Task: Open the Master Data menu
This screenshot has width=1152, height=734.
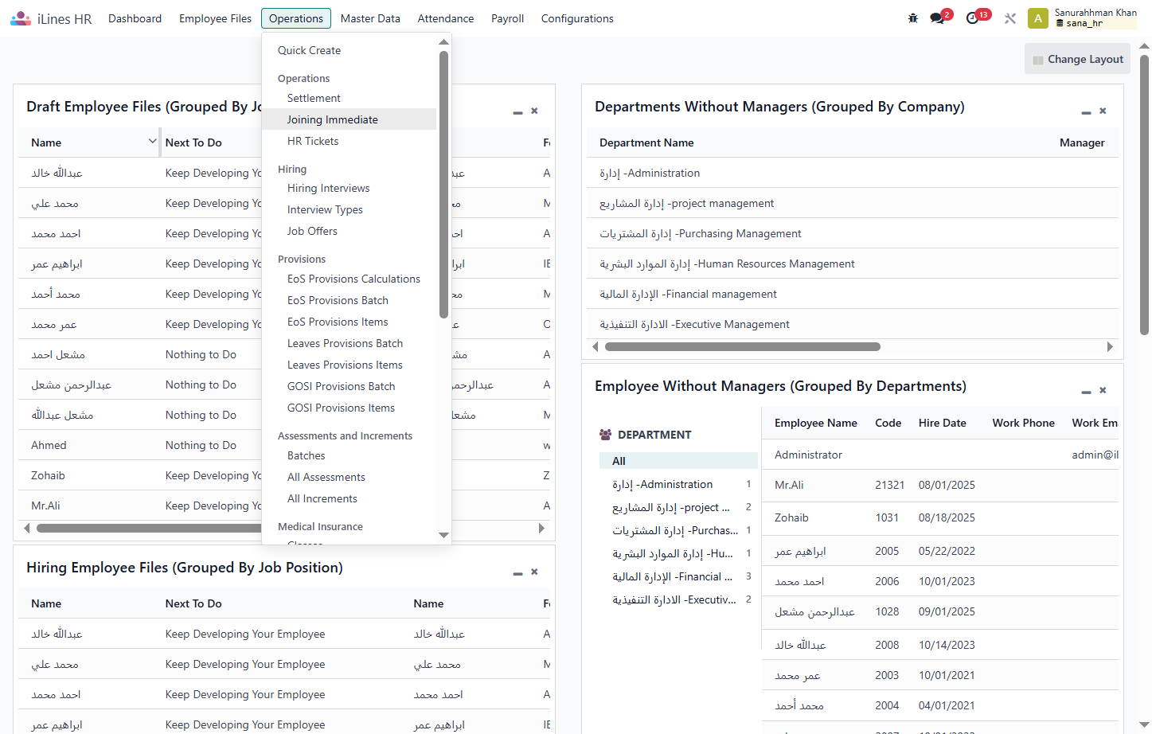Action: click(370, 18)
